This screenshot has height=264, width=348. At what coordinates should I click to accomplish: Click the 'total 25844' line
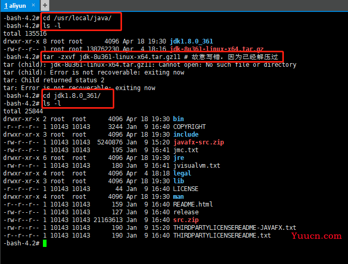[23, 111]
